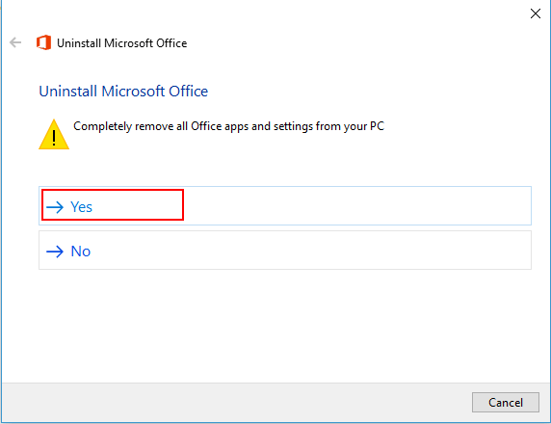551x424 pixels.
Task: Click the orange Office logo icon
Action: pos(44,43)
